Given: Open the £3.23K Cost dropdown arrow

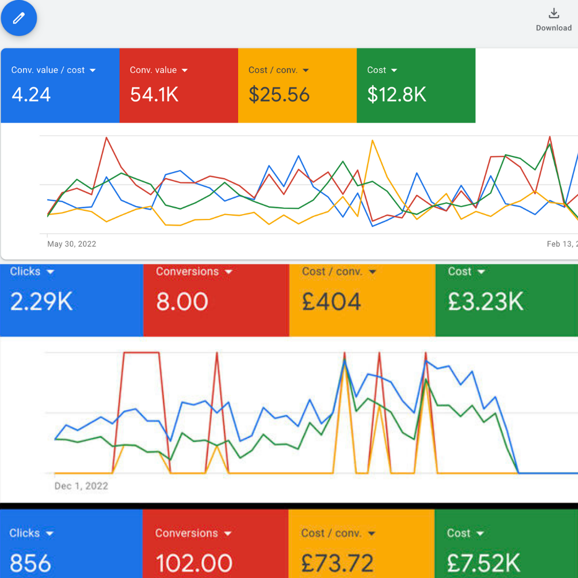Looking at the screenshot, I should [481, 272].
